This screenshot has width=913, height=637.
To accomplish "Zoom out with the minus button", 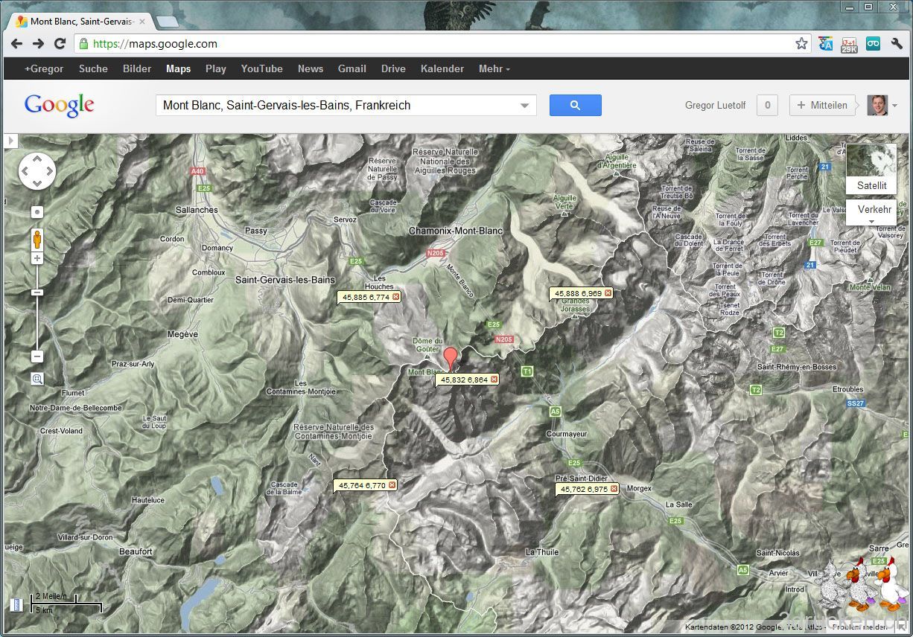I will coord(36,356).
